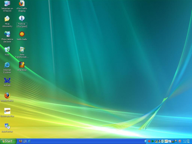
Task: Select the Moje miejsca sieciowe icon
Action: click(x=7, y=34)
